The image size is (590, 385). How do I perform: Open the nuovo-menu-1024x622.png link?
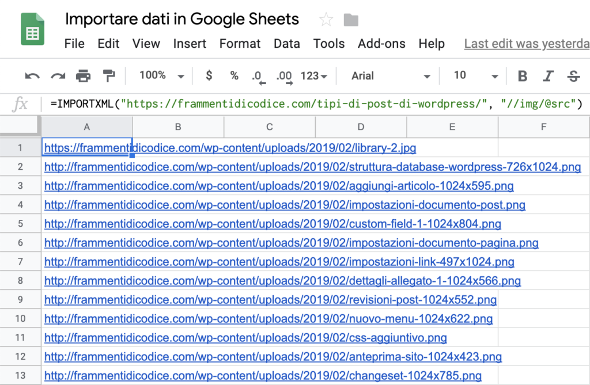tap(268, 318)
